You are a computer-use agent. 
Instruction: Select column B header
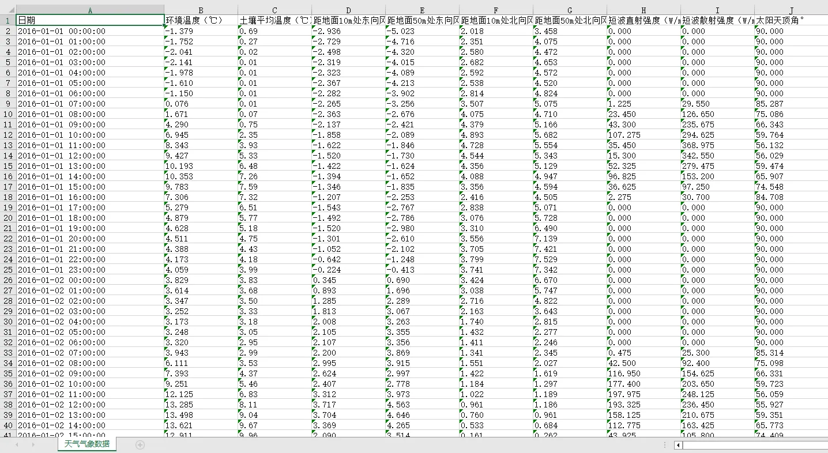tap(201, 10)
